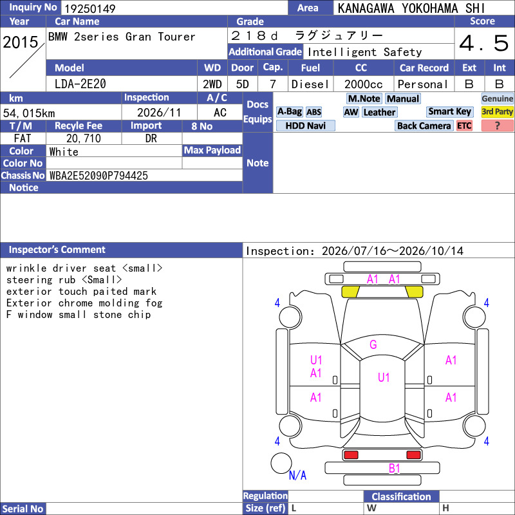Image resolution: width=515 pixels, height=515 pixels.
Task: Click the B grade under Ext
Action: 469,84
